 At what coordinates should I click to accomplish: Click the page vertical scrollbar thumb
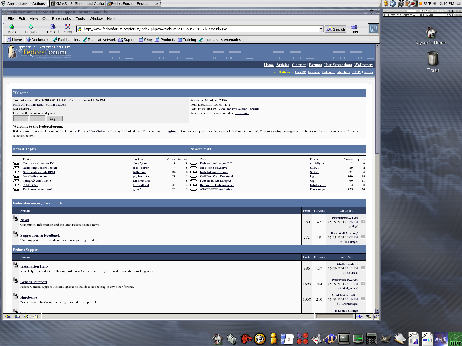point(377,101)
